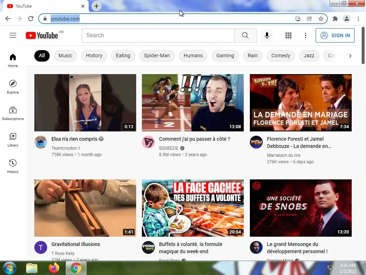Open Teamcrouton.1 channel avatar
Screen dimensions: 366x275
click(41, 142)
